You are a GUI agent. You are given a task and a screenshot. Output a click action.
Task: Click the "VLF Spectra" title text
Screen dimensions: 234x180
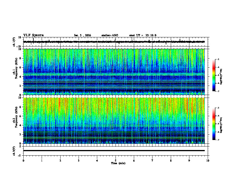(x=33, y=35)
